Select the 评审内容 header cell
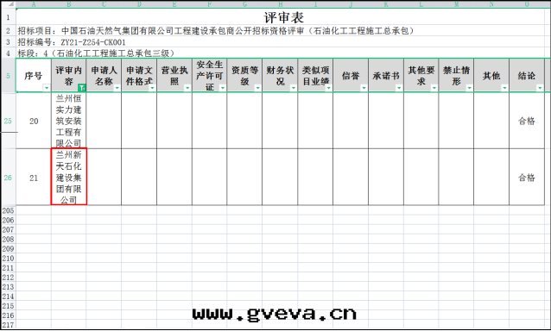The height and width of the screenshot is (331, 551). click(x=69, y=75)
